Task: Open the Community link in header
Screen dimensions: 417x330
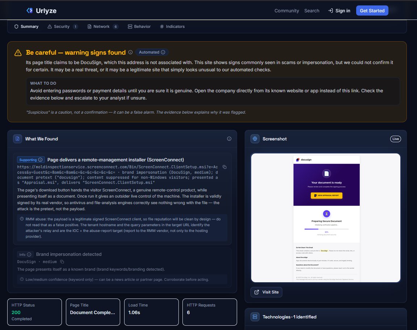Action: pos(286,10)
